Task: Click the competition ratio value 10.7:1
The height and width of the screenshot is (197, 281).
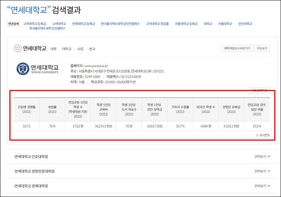Action: [x=27, y=126]
